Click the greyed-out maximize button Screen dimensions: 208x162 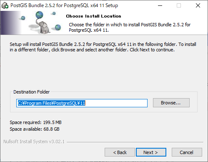[x=179, y=5]
